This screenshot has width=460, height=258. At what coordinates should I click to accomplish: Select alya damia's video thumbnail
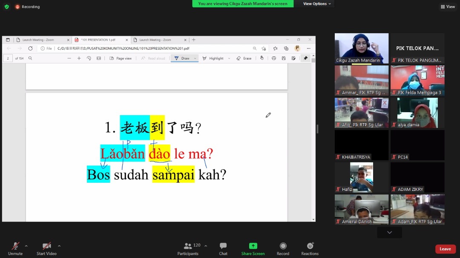(417, 113)
